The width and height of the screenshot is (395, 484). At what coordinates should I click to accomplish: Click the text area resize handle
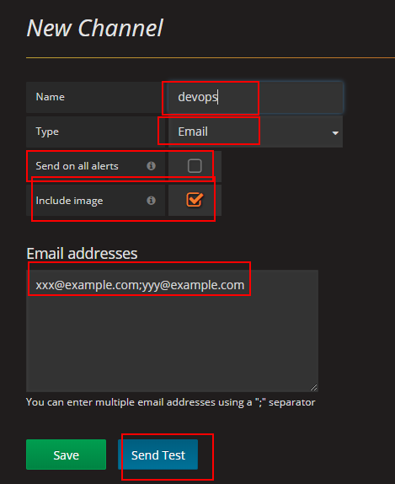(x=314, y=388)
